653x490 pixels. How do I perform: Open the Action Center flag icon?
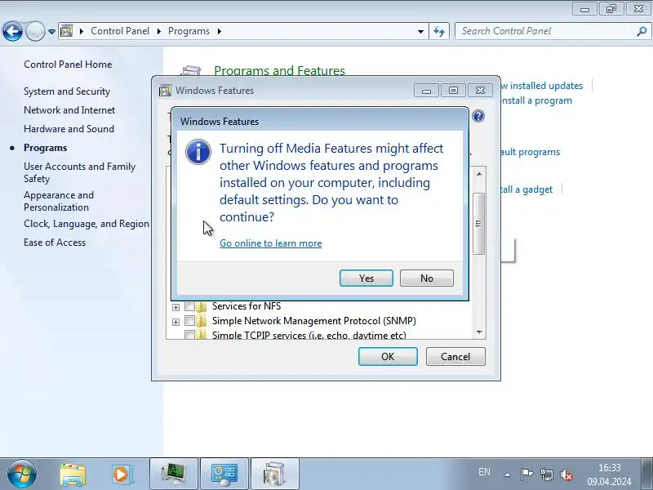(526, 474)
